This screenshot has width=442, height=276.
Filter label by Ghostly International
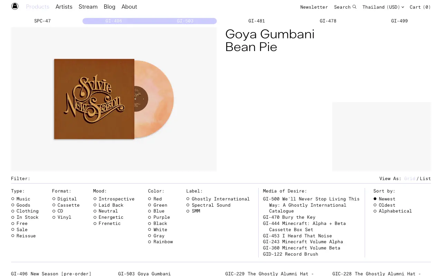[218, 199]
